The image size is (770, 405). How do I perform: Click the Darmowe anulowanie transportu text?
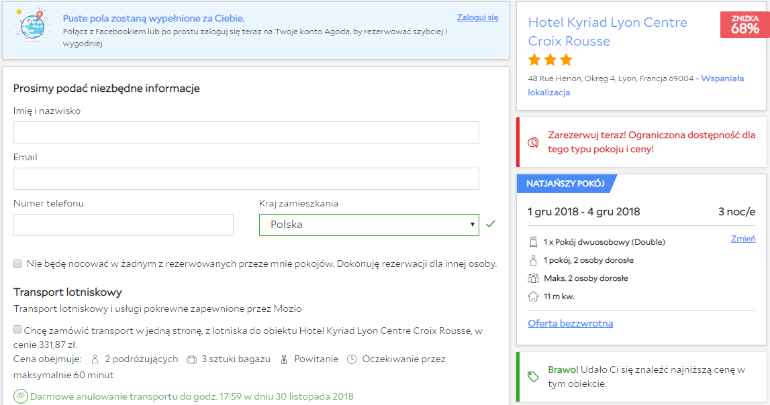tap(191, 396)
